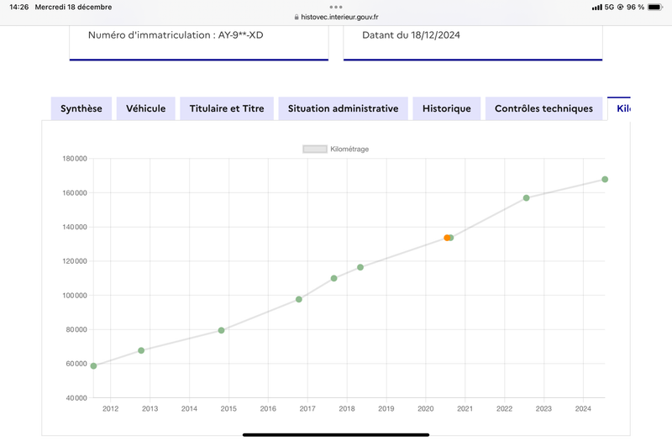
Task: Select the last green data point near 168000
Action: coord(605,180)
